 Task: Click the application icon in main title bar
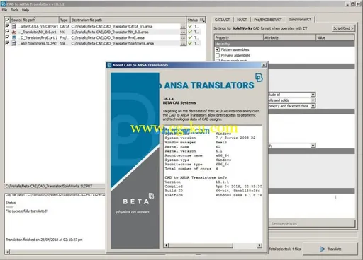(3, 4)
